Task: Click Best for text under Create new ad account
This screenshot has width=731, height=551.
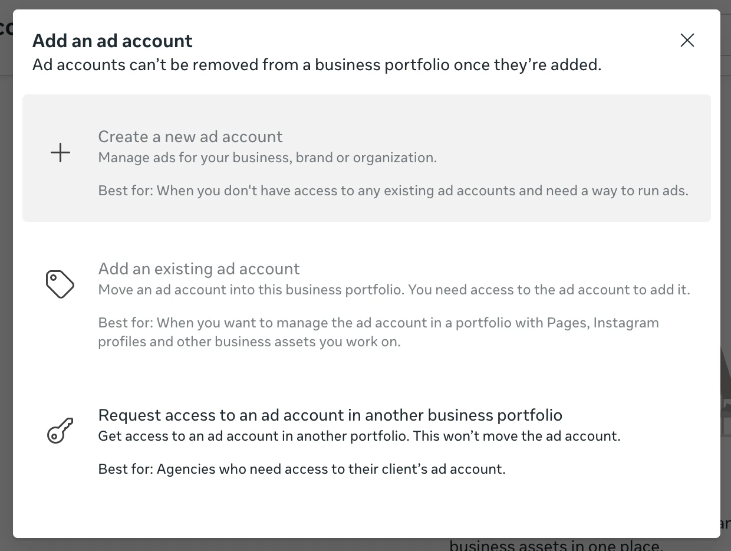Action: point(393,191)
